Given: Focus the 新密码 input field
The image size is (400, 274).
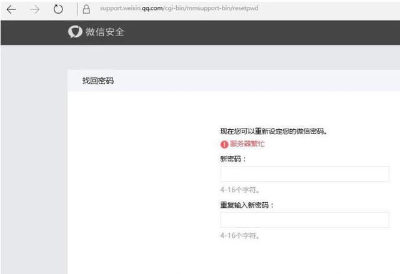Looking at the screenshot, I should pyautogui.click(x=304, y=174).
